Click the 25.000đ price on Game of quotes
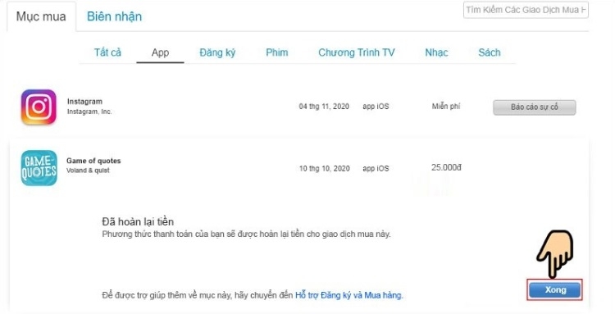Image resolution: width=615 pixels, height=314 pixels. [x=446, y=168]
